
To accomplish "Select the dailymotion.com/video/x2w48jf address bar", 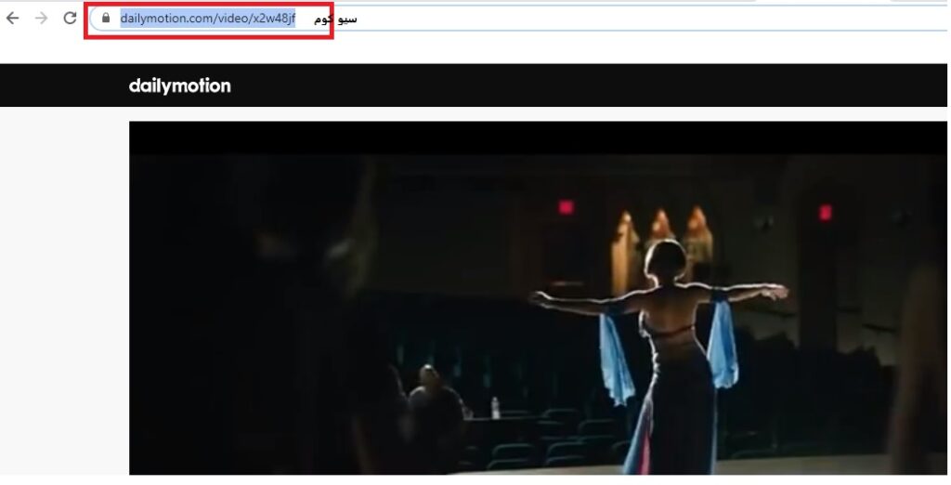I will 520,19.
